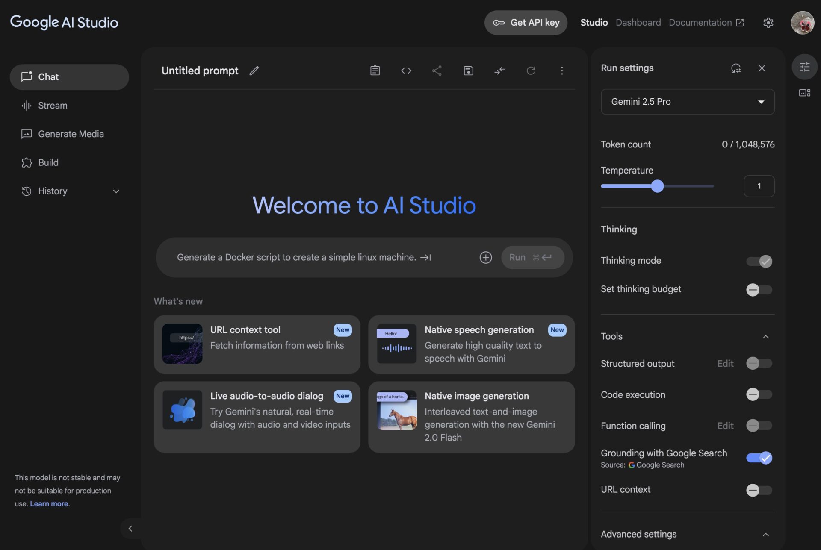The image size is (821, 550).
Task: Click the Run button
Action: pyautogui.click(x=532, y=257)
